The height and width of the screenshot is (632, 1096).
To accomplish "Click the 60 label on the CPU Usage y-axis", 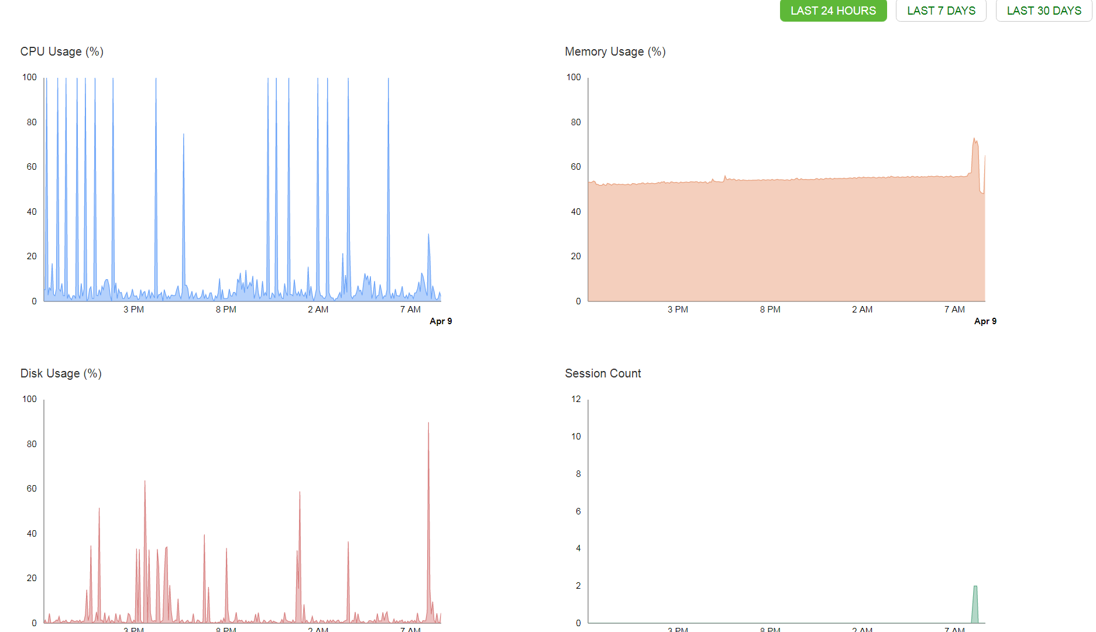I will click(x=32, y=167).
